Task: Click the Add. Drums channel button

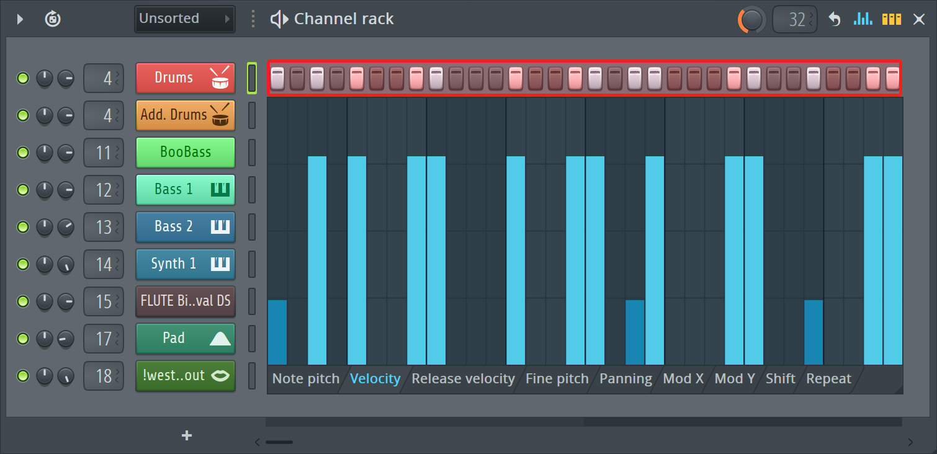Action: 186,115
